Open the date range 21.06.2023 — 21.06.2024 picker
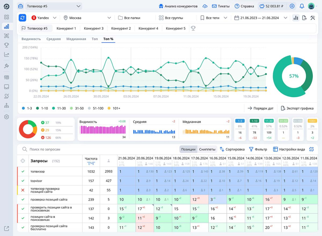The width and height of the screenshot is (322, 236). pyautogui.click(x=261, y=18)
